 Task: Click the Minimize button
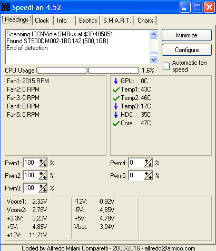point(186,35)
